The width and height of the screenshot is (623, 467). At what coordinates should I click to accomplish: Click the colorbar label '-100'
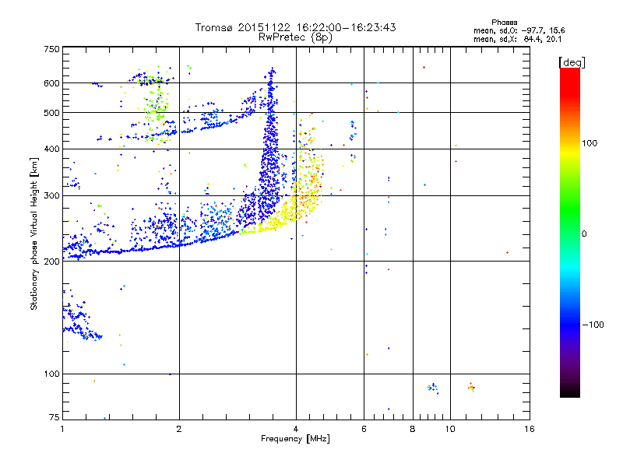coord(593,325)
